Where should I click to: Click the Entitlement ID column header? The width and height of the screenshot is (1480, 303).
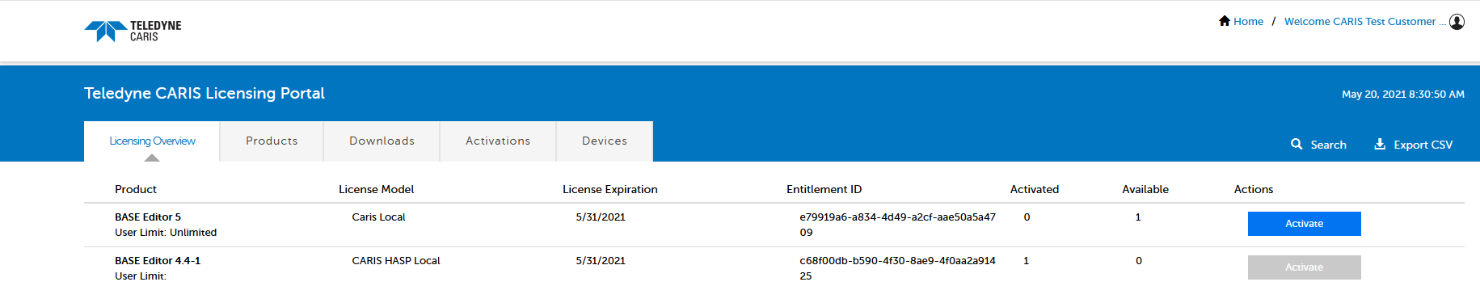(824, 189)
